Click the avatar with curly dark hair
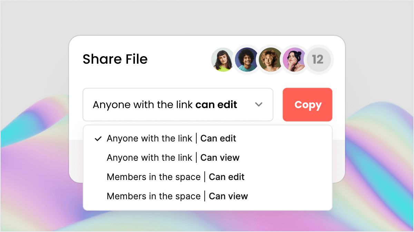Image resolution: width=414 pixels, height=232 pixels. [x=247, y=60]
